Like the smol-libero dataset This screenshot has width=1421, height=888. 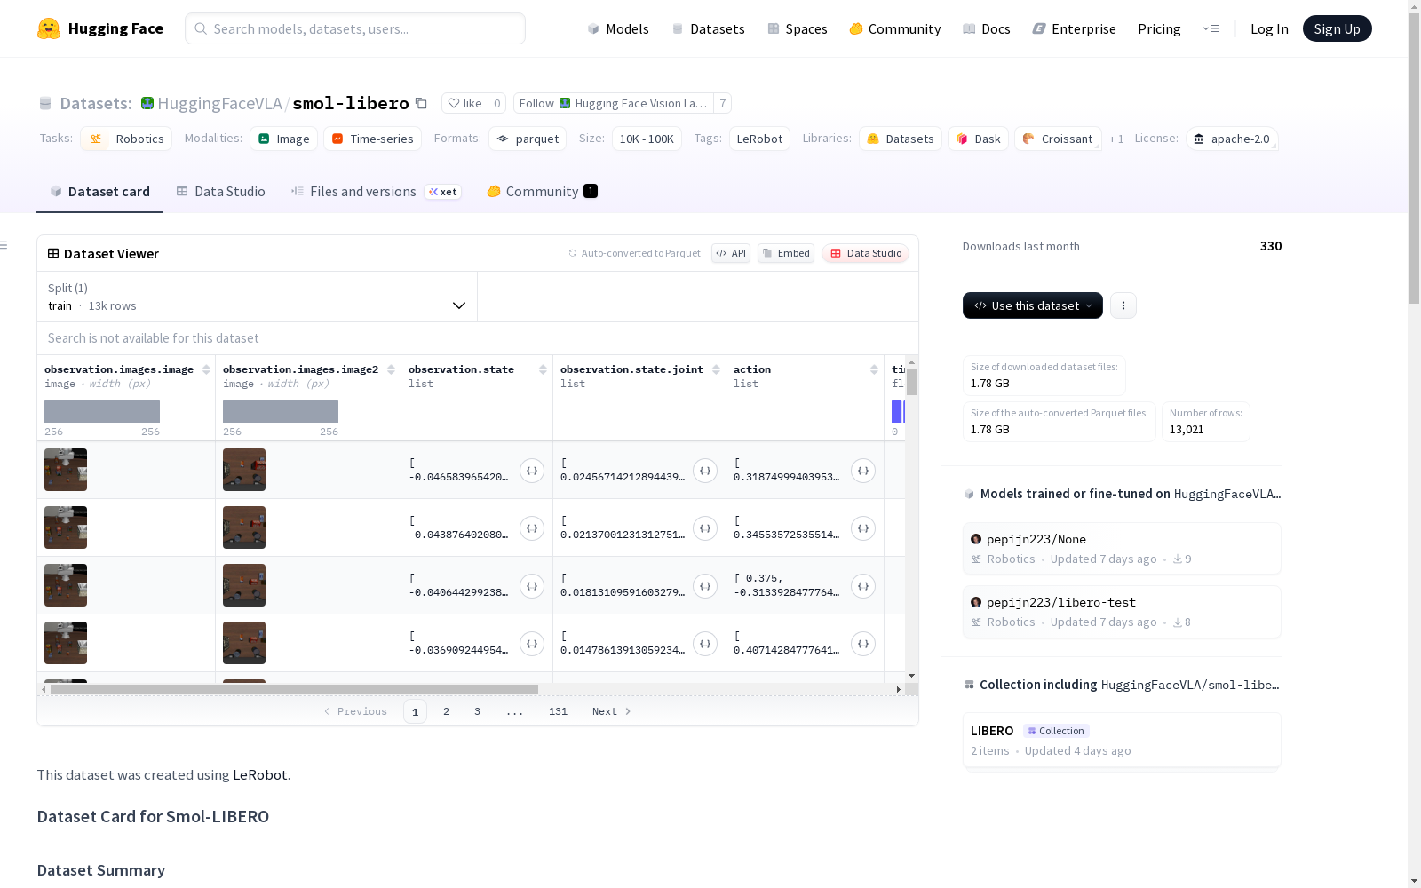(465, 103)
